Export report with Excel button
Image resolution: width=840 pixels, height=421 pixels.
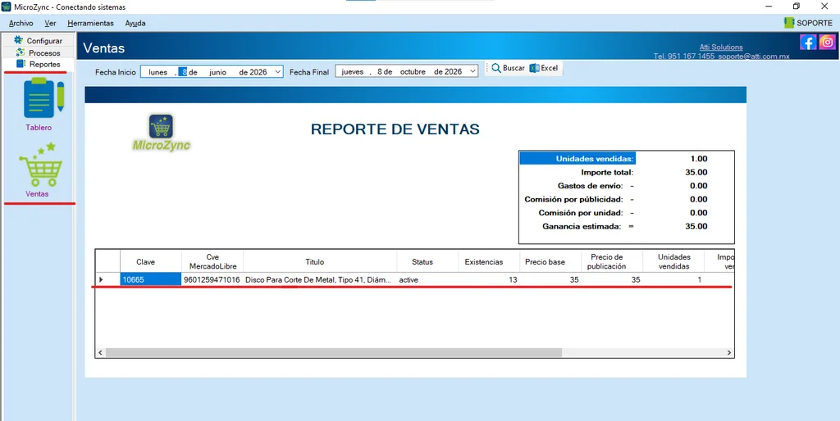tap(544, 68)
